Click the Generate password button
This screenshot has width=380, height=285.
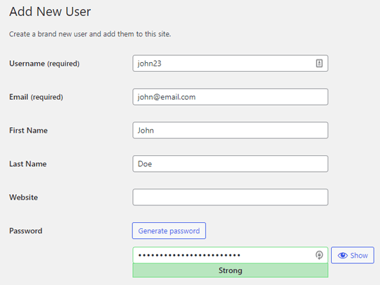point(169,231)
